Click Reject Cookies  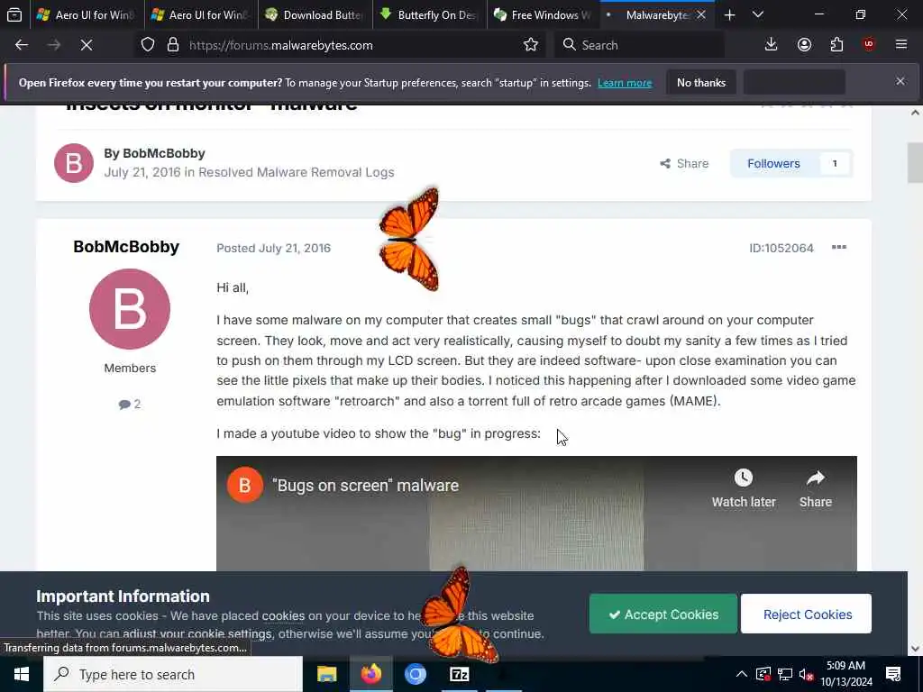(x=807, y=615)
